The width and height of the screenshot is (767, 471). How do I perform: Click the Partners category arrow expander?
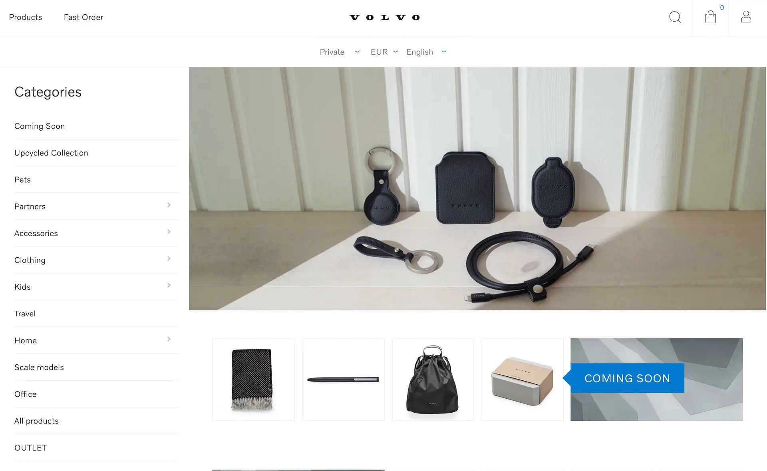[169, 207]
